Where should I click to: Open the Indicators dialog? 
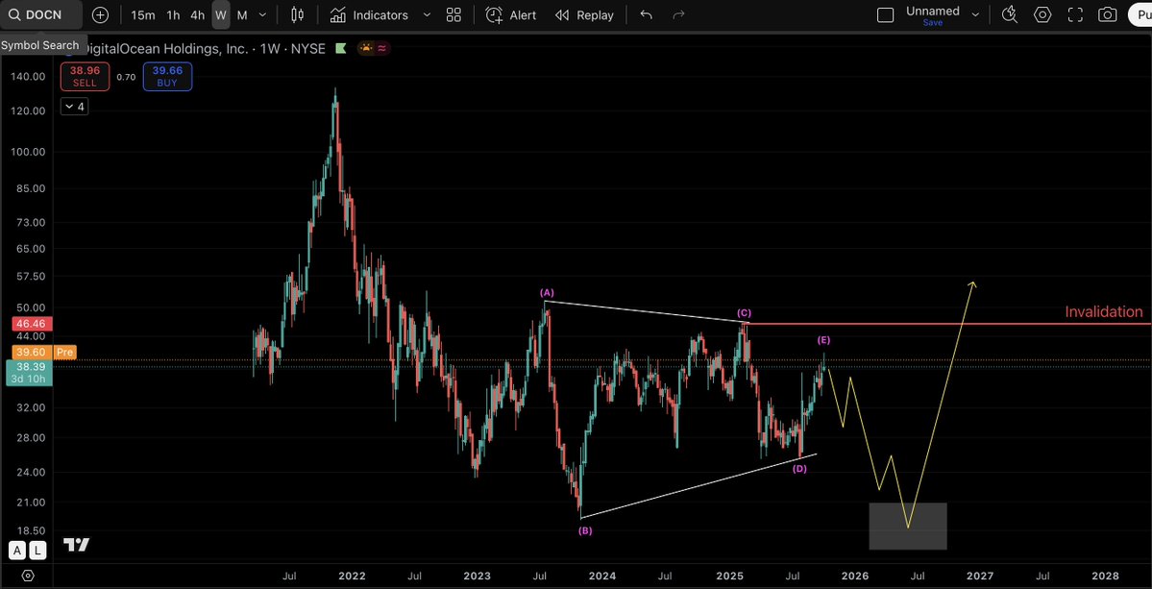pos(370,14)
